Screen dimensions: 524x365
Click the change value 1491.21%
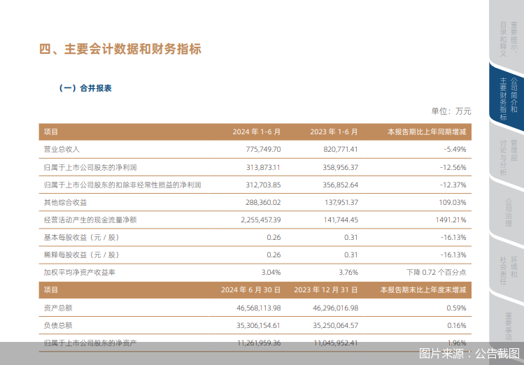[451, 220]
